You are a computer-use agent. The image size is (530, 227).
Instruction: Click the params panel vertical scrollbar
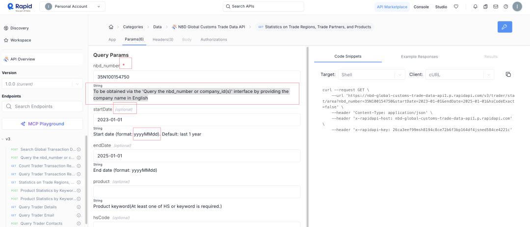[307, 136]
